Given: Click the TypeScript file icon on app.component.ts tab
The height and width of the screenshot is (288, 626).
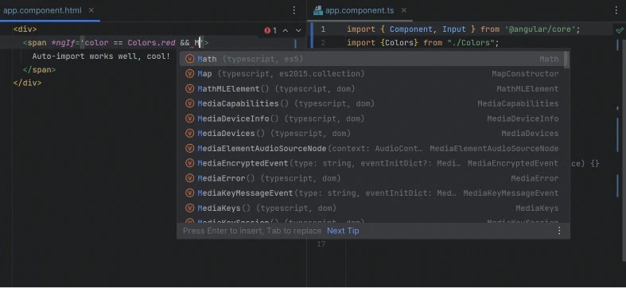Looking at the screenshot, I should [318, 11].
